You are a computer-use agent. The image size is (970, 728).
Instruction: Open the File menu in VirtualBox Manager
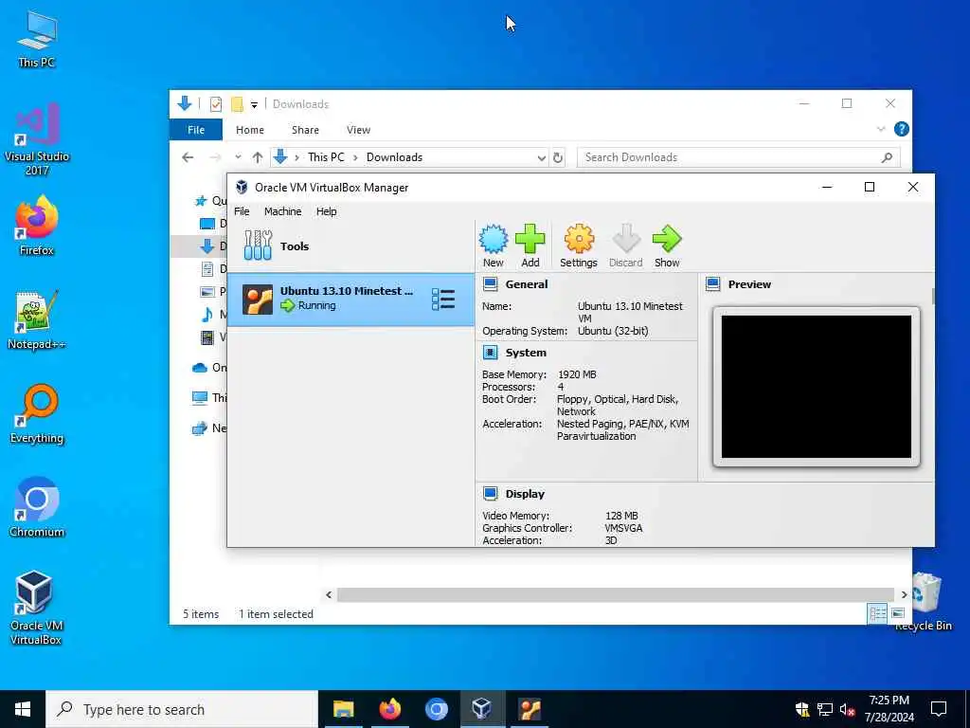[242, 211]
